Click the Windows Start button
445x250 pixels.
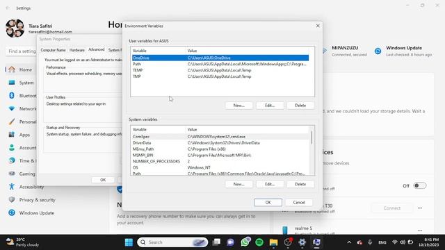(129, 242)
